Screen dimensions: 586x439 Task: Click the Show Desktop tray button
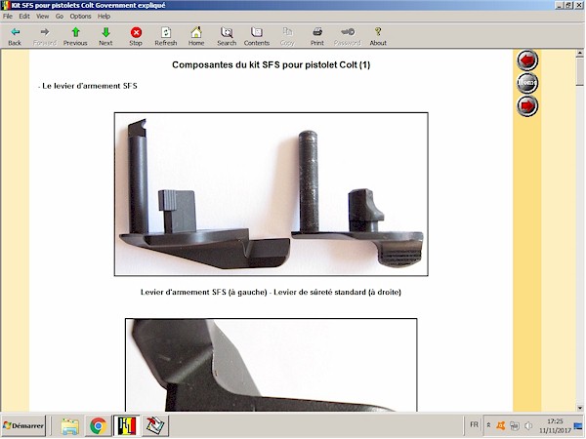(578, 425)
